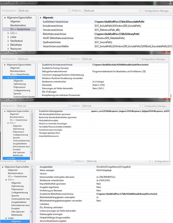This screenshot has width=173, height=223.
Task: Click the value $(OutDir)$(TargetName)$(TargetExt)
Action: (113, 167)
